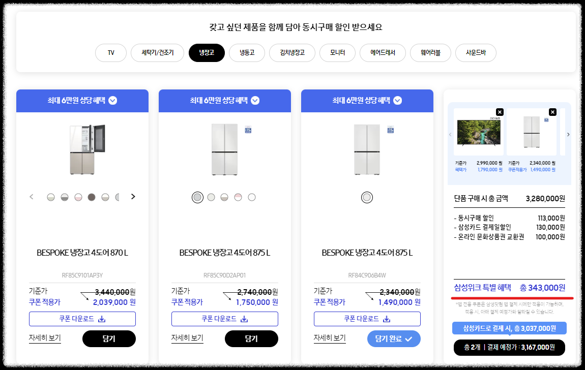The image size is (585, 370).
Task: Add the 875L refrigerator with 담기 button
Action: tap(251, 338)
